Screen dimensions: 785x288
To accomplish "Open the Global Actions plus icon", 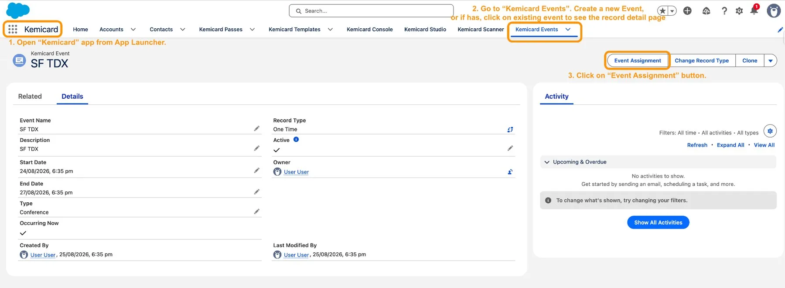I will click(687, 11).
